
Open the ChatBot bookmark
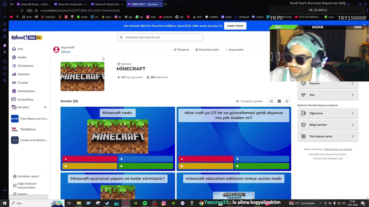pyautogui.click(x=211, y=17)
